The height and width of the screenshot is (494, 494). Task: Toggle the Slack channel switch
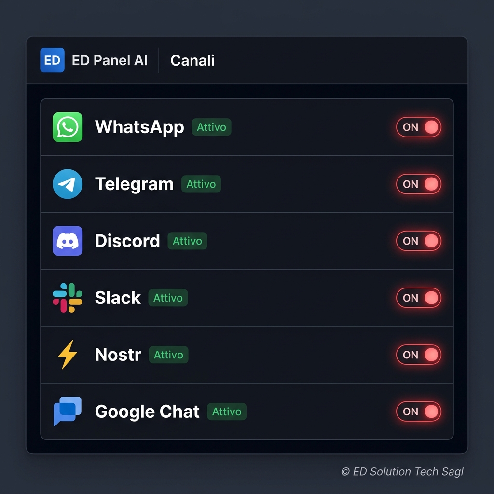pos(419,298)
